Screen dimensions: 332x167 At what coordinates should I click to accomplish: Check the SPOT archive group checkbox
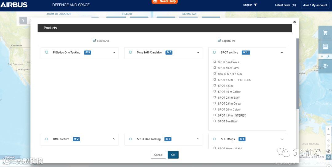coord(214,52)
